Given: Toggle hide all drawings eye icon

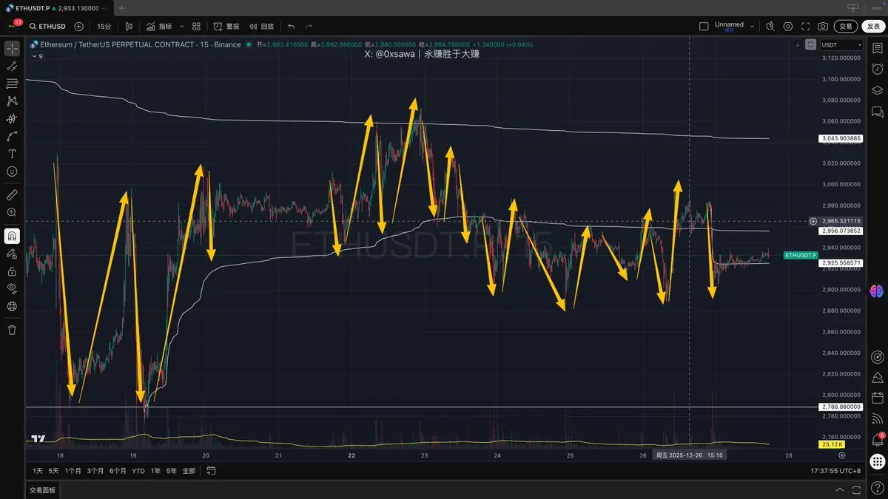Looking at the screenshot, I should (x=12, y=288).
